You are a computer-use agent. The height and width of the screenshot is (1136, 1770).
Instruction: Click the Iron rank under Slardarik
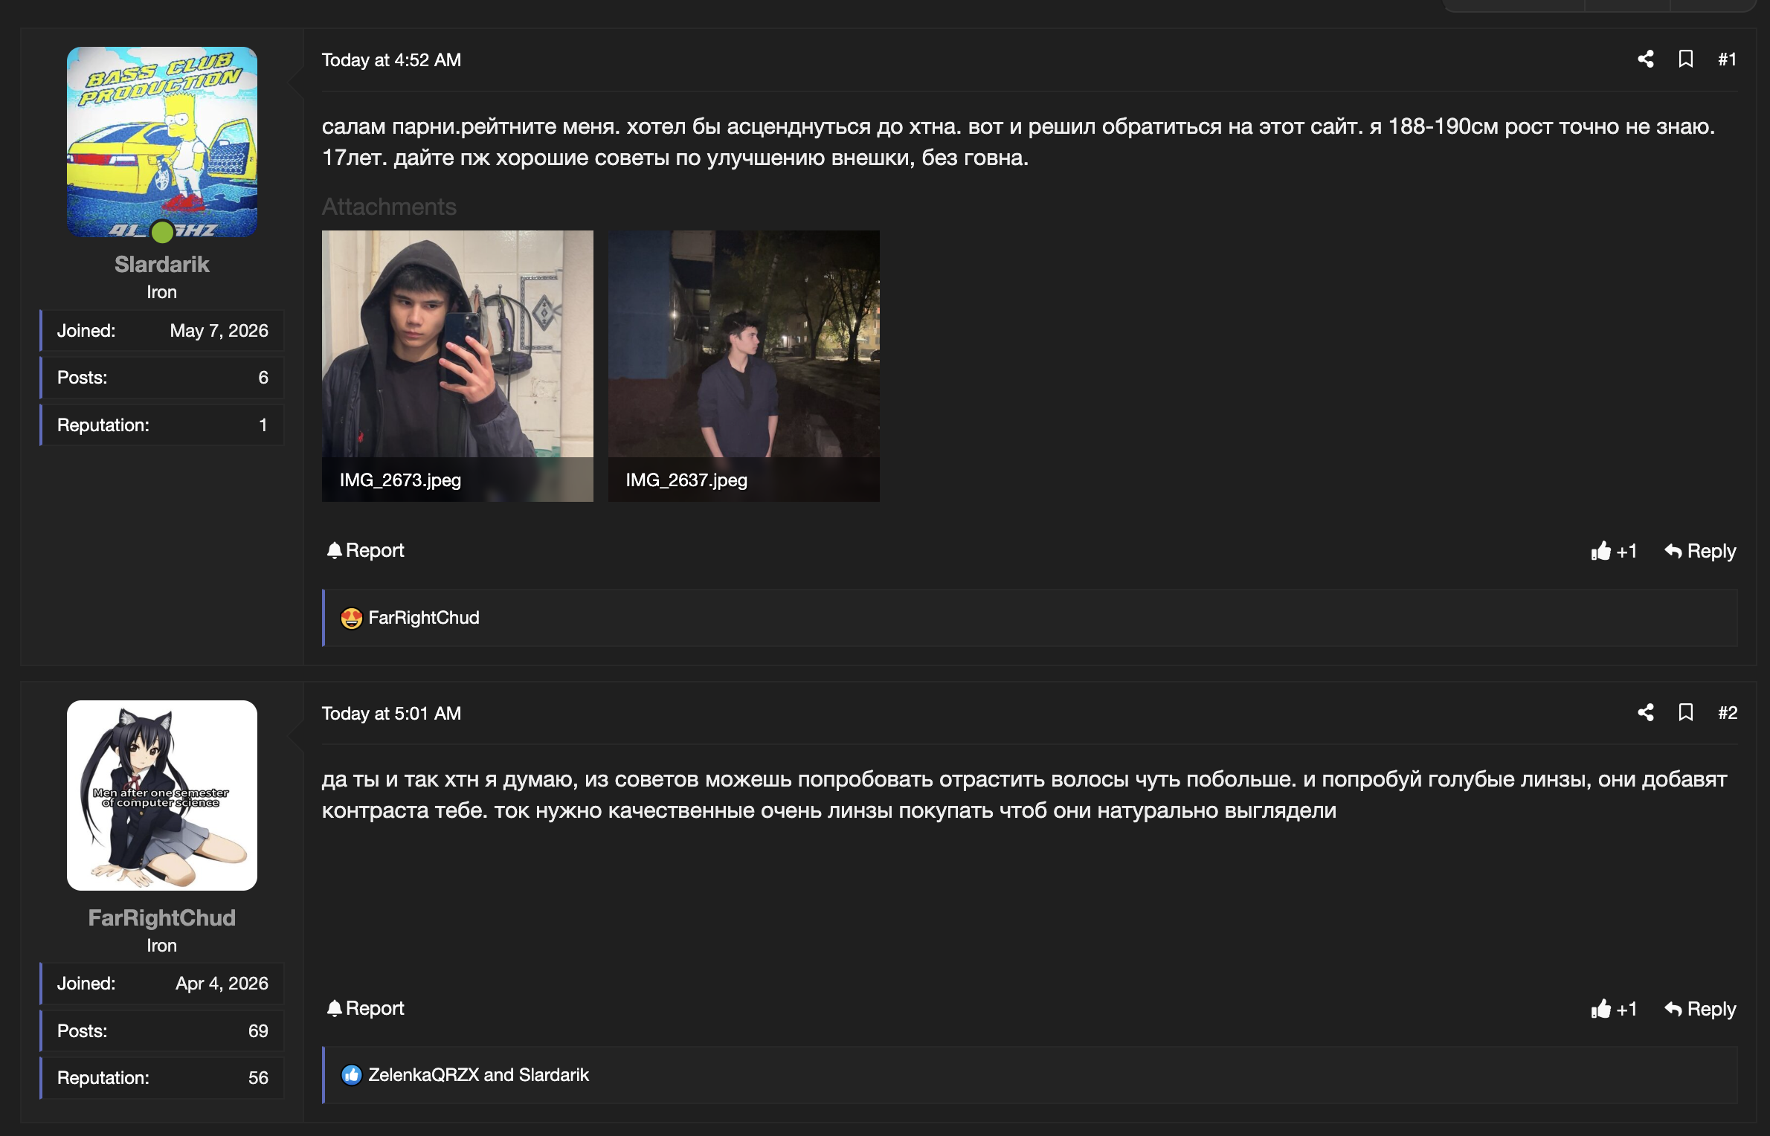pyautogui.click(x=161, y=292)
